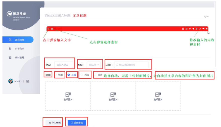Toggle bold with the B icon
Viewport: 221px width, 127px height.
point(196,29)
